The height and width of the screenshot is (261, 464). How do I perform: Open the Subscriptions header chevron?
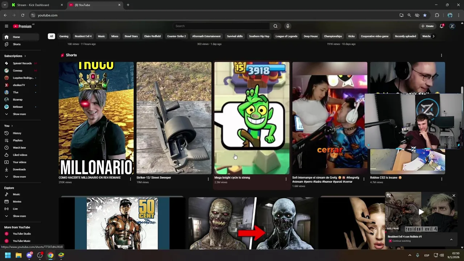(25, 56)
